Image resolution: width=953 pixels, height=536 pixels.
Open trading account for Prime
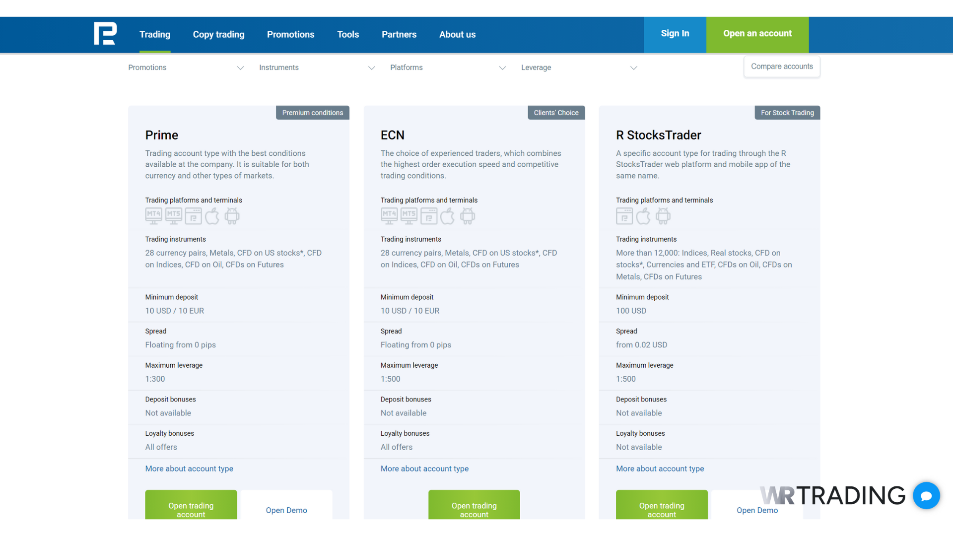click(x=191, y=505)
